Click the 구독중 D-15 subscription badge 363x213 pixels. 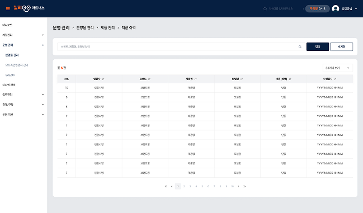pyautogui.click(x=317, y=8)
